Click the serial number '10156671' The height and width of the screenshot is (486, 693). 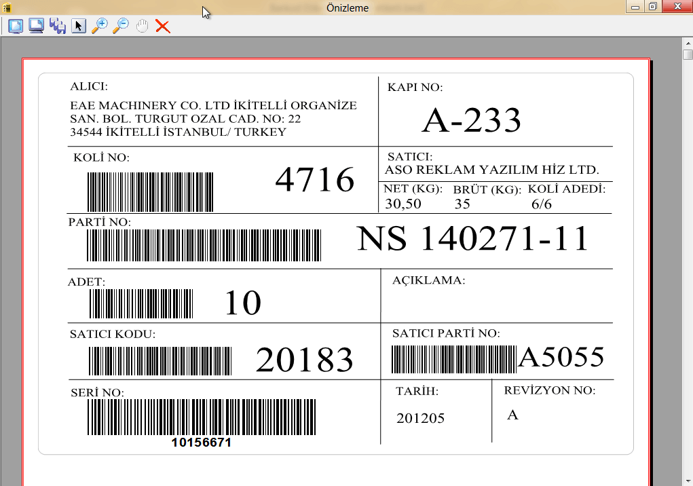(202, 443)
